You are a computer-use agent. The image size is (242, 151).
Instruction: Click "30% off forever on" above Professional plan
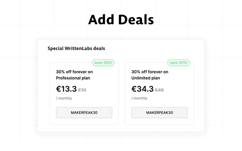pyautogui.click(x=74, y=72)
